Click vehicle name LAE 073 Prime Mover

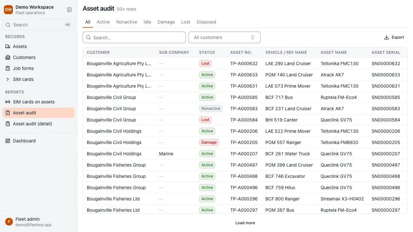tap(288, 86)
